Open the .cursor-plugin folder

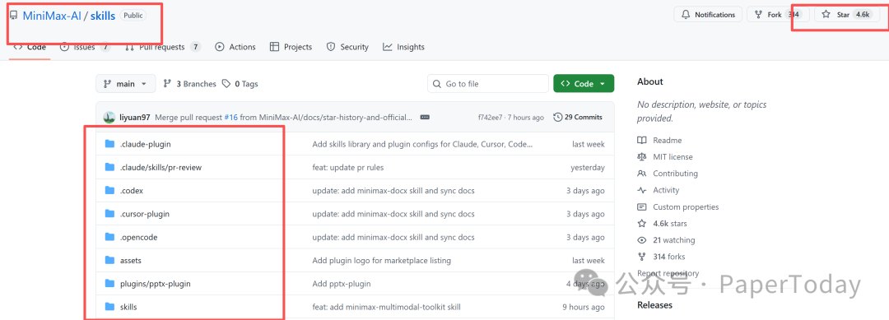coord(145,214)
